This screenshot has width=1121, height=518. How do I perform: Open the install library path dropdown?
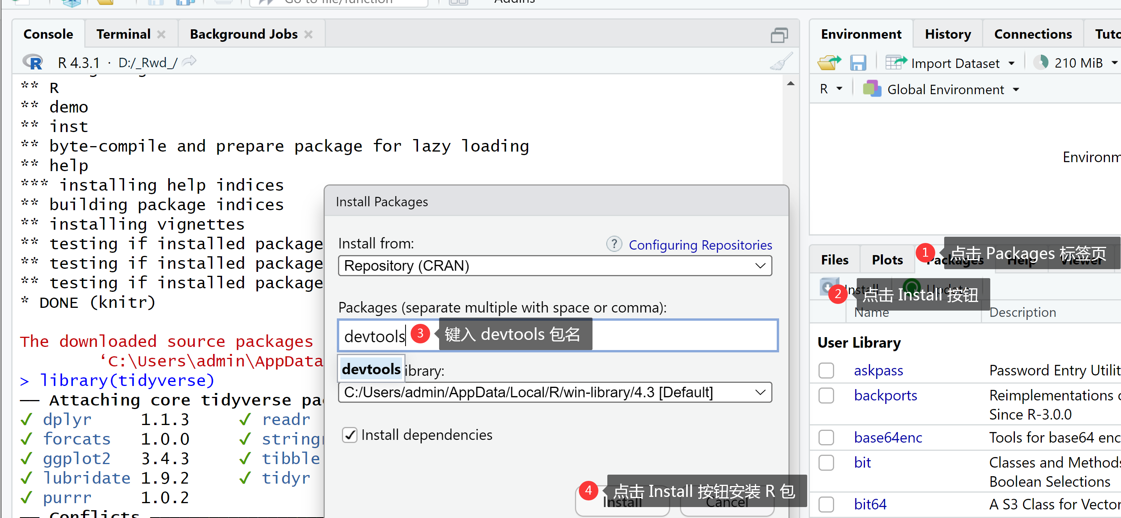555,392
